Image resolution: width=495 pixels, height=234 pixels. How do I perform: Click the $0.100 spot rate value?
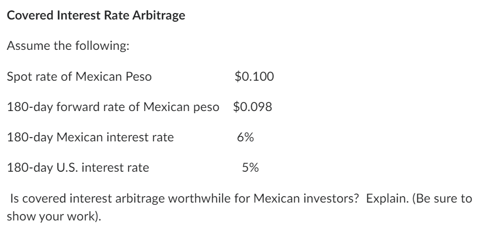[x=254, y=76]
